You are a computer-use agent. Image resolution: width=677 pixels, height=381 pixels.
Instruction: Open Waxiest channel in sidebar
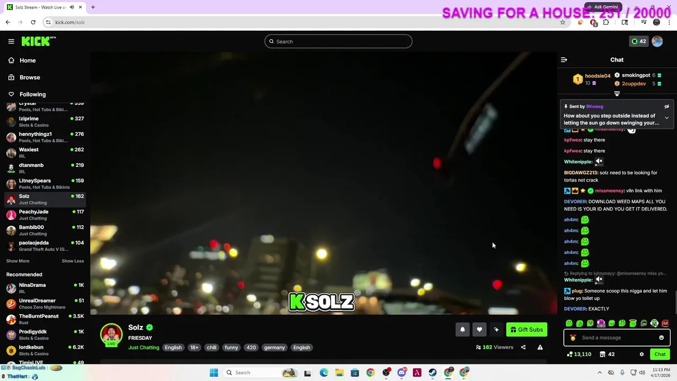click(x=45, y=152)
